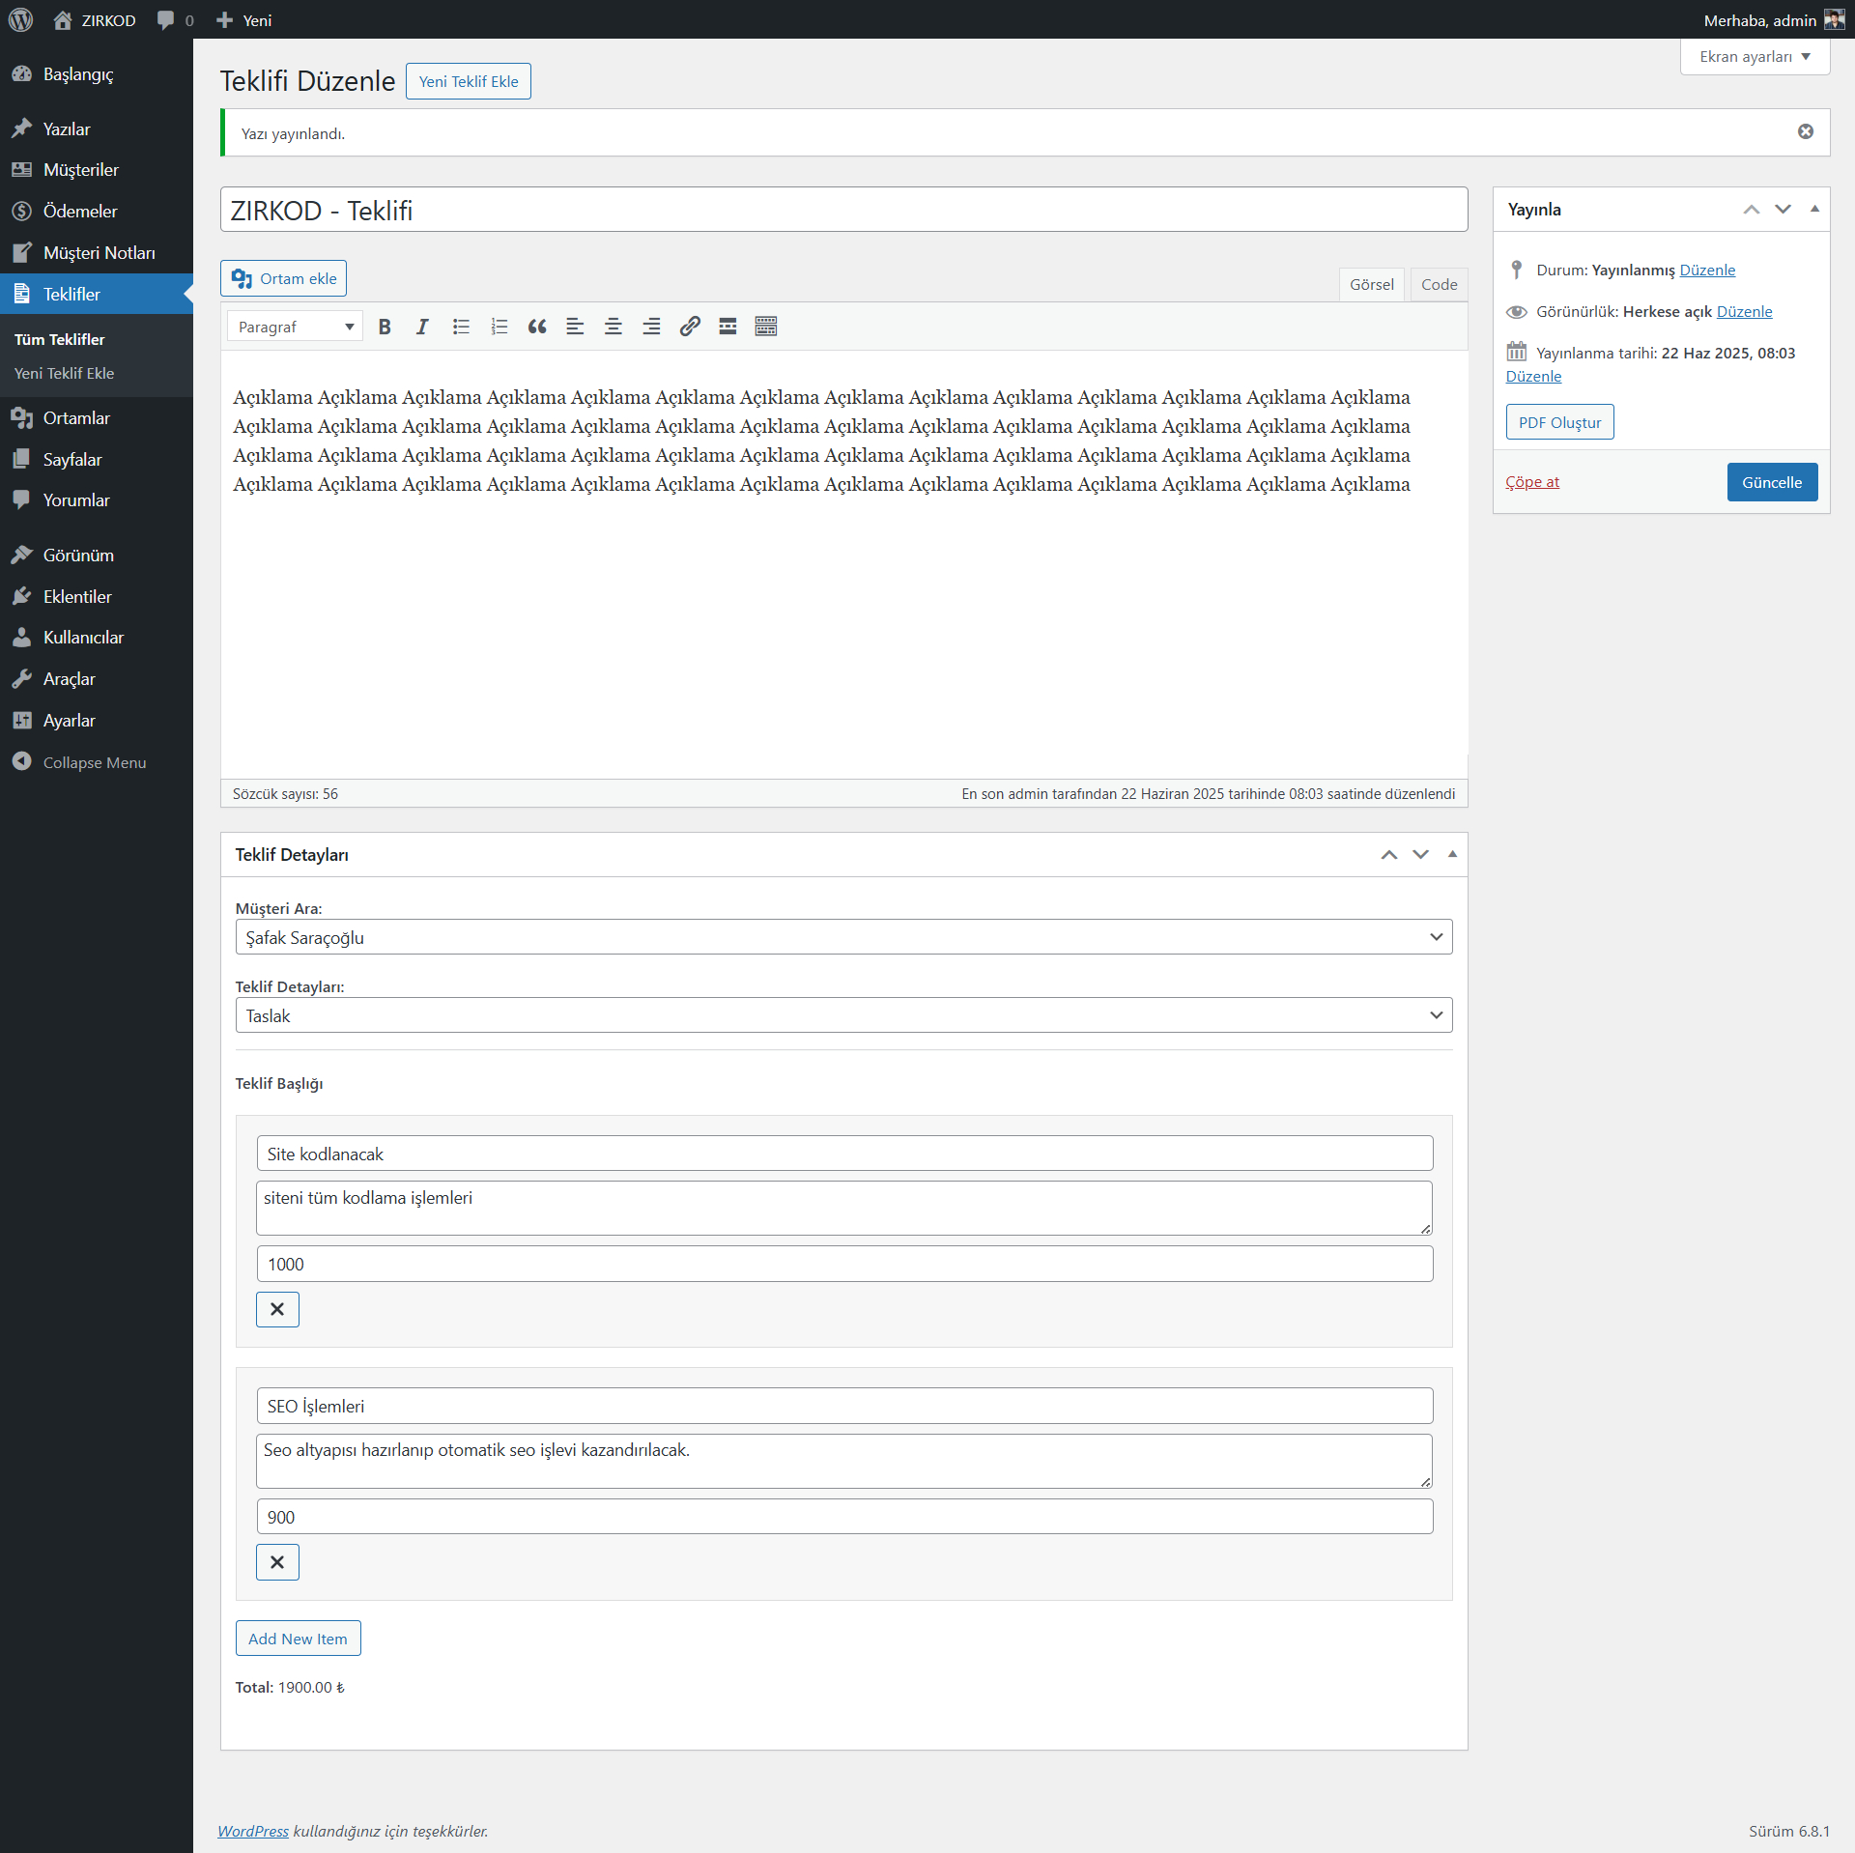Toggle the Yayınla panel collapse arrow

click(1813, 209)
